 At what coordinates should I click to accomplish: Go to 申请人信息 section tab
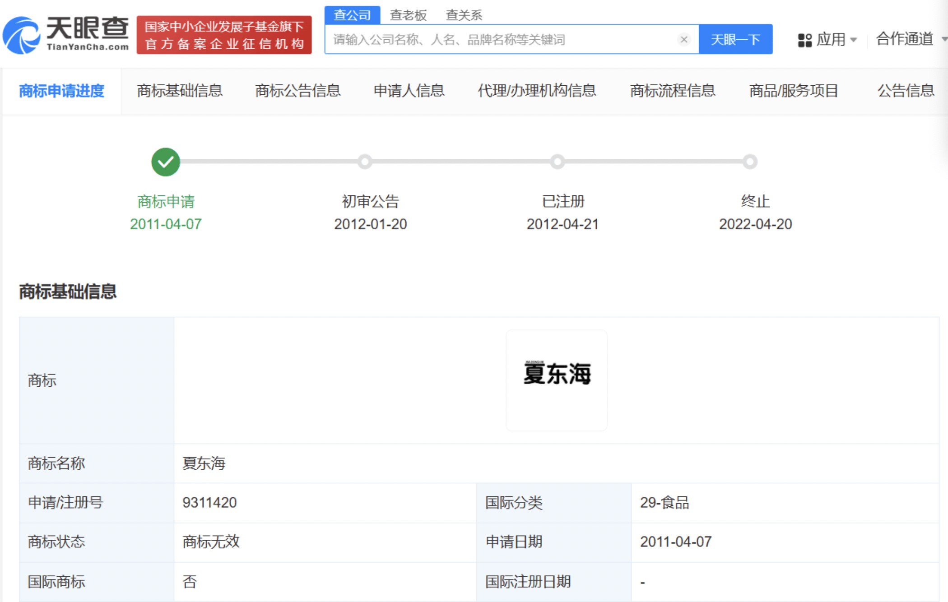pos(409,91)
